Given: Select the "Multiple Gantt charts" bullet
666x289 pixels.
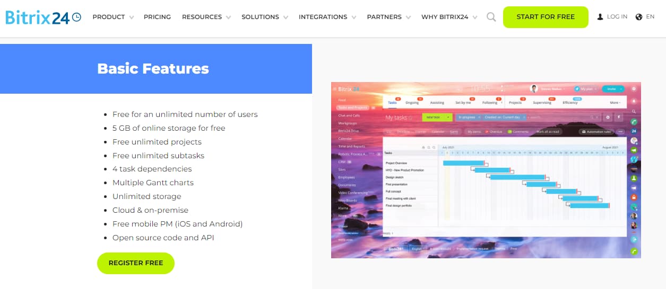Looking at the screenshot, I should click(153, 183).
